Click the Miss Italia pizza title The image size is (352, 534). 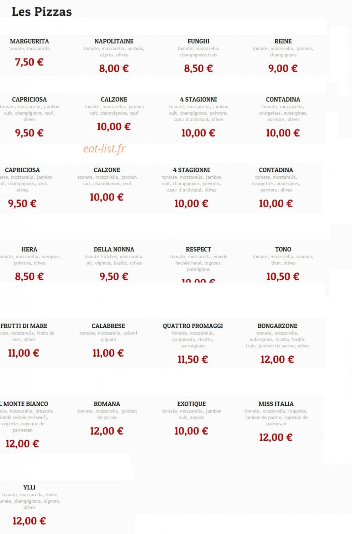click(276, 404)
